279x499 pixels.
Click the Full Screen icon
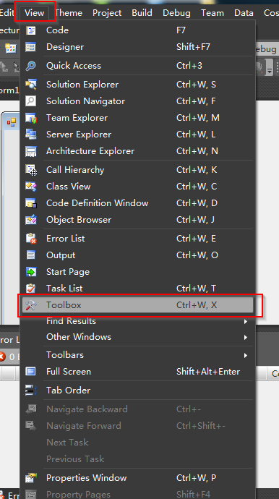pos(31,372)
